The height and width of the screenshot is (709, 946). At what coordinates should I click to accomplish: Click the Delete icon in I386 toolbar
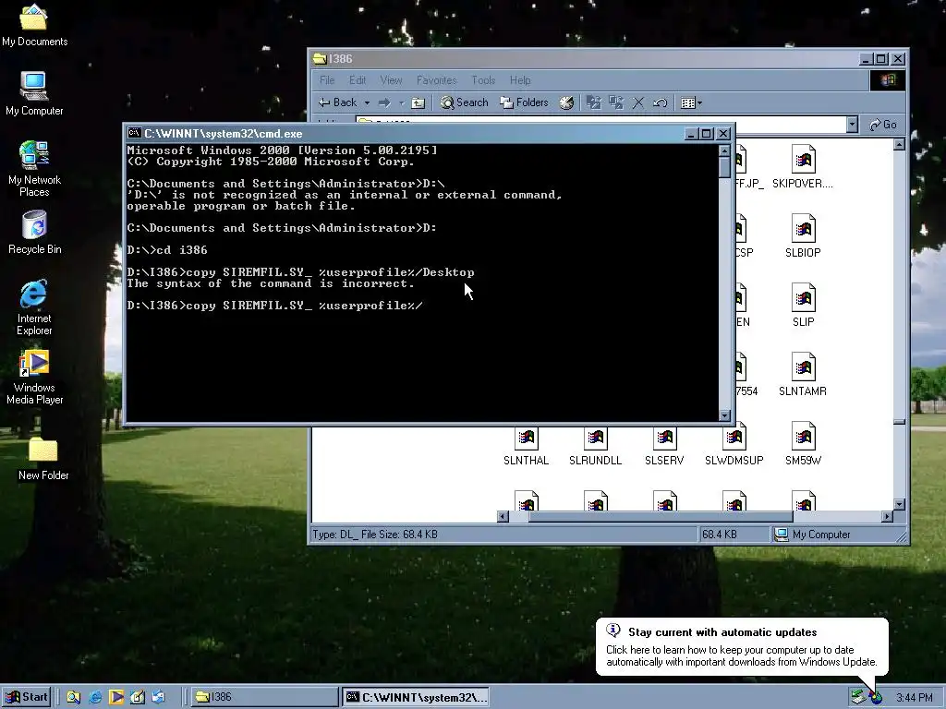(x=637, y=103)
